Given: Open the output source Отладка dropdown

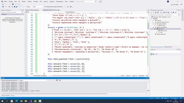Looking at the screenshot, I should tap(32, 80).
